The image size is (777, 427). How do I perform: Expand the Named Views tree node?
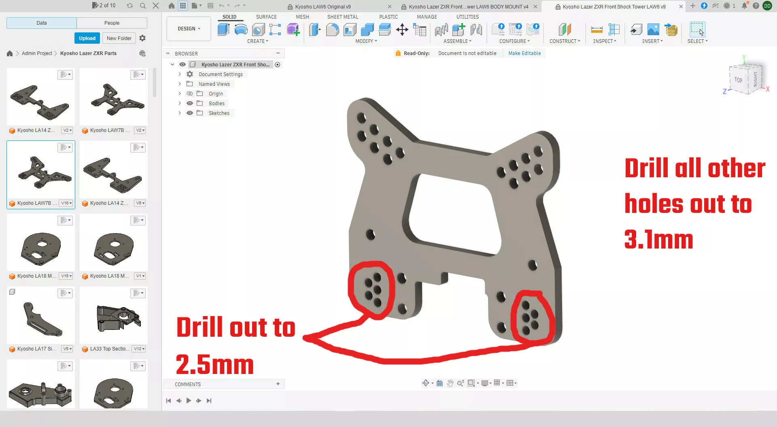180,84
